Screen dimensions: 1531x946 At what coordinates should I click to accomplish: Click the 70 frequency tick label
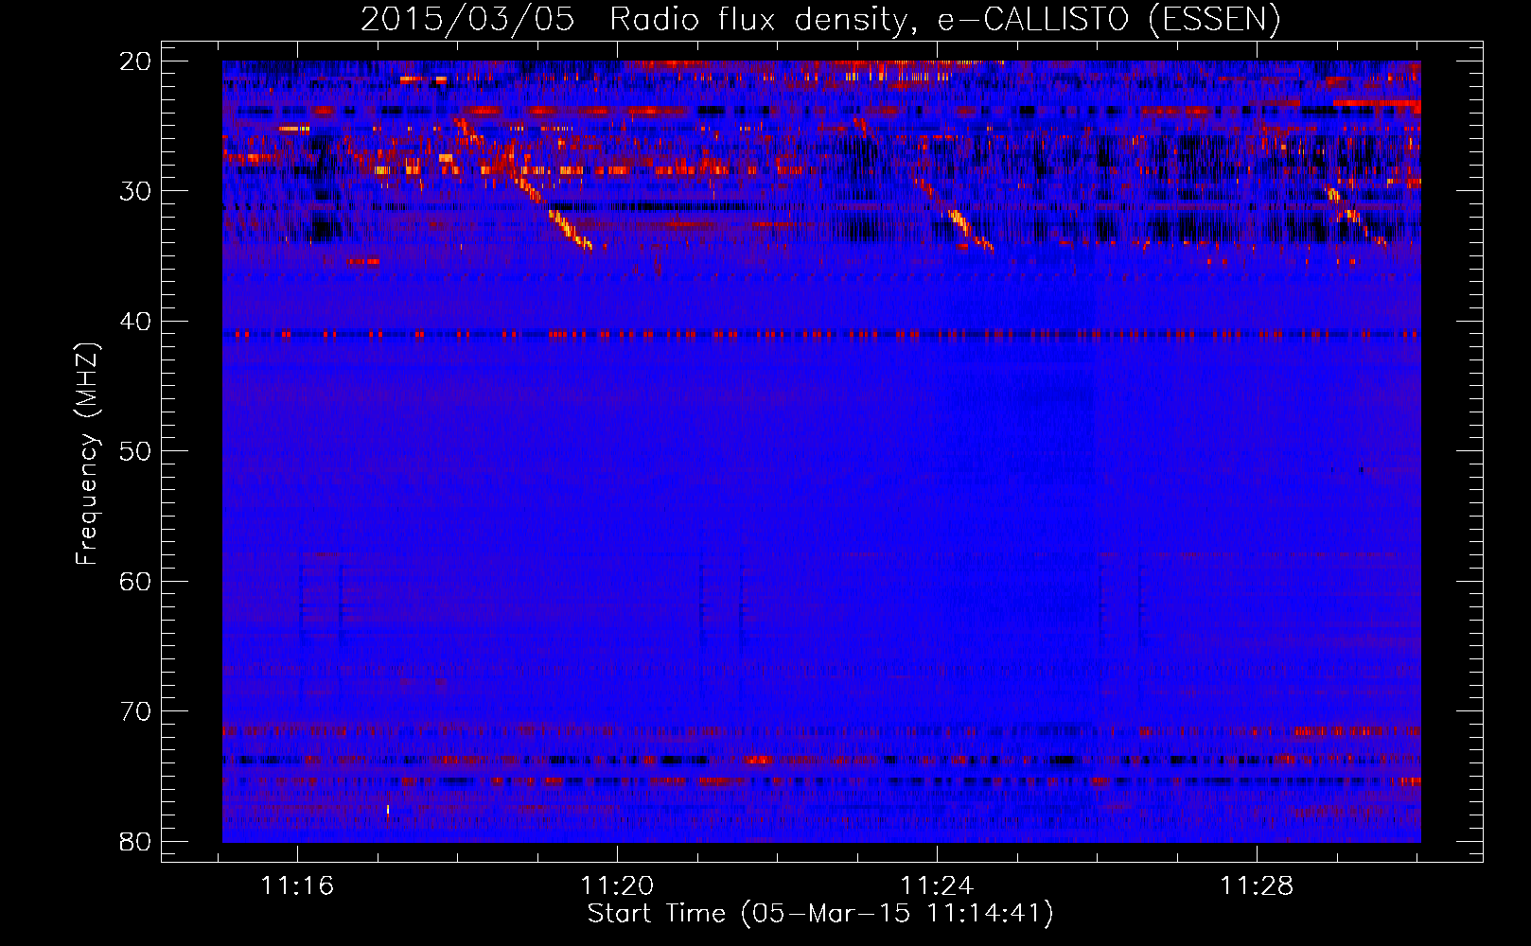(135, 711)
